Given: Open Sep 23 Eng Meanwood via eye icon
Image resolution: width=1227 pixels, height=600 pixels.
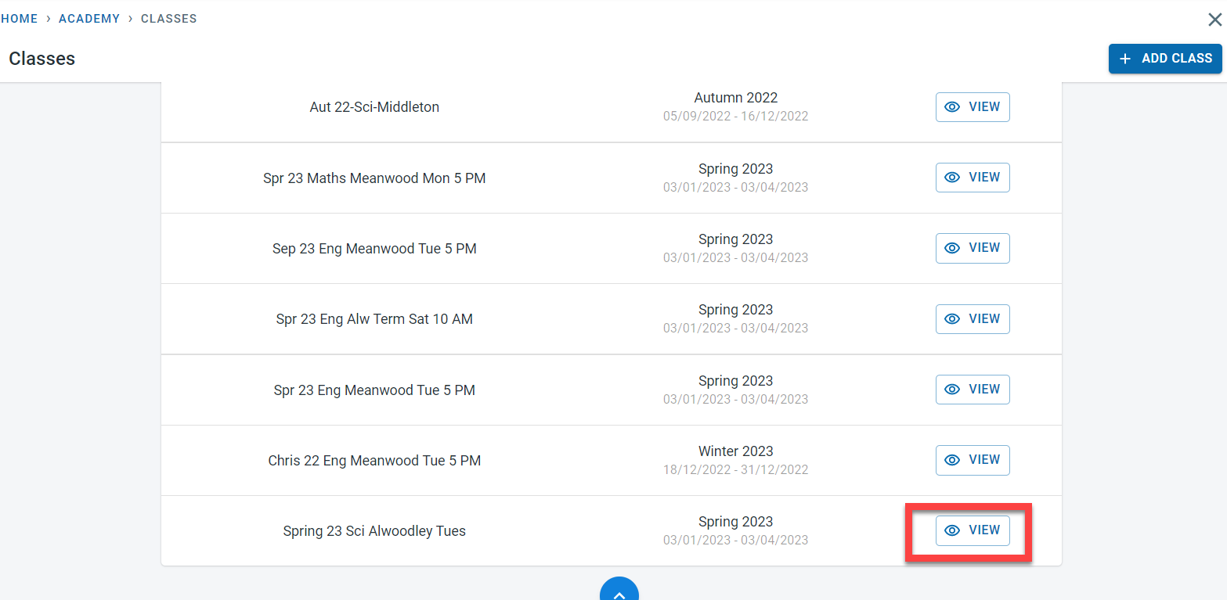Looking at the screenshot, I should click(x=952, y=248).
